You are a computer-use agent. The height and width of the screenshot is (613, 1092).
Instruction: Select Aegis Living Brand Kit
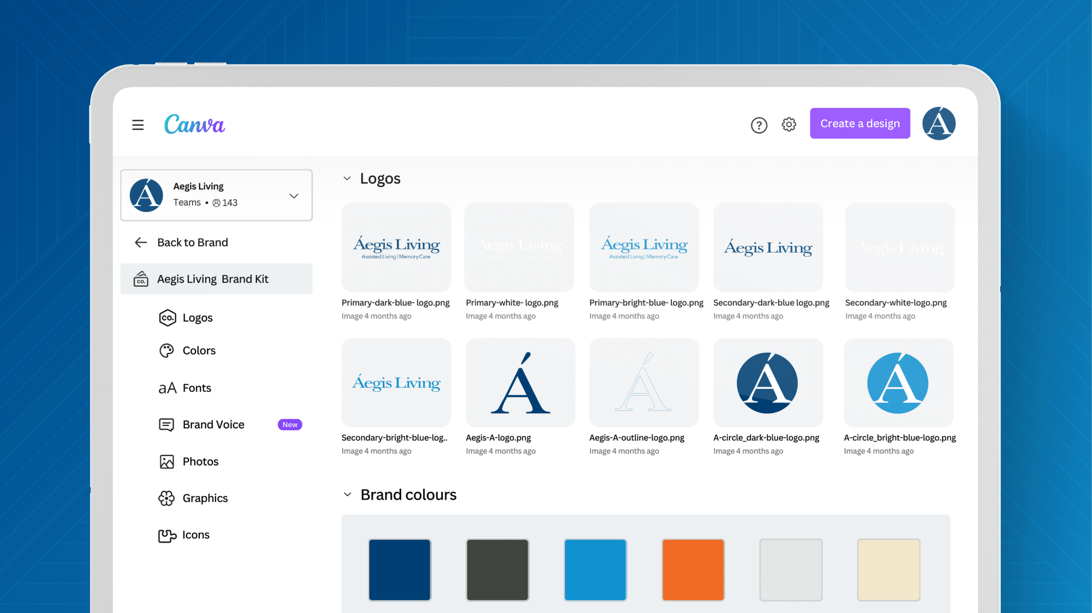click(213, 279)
